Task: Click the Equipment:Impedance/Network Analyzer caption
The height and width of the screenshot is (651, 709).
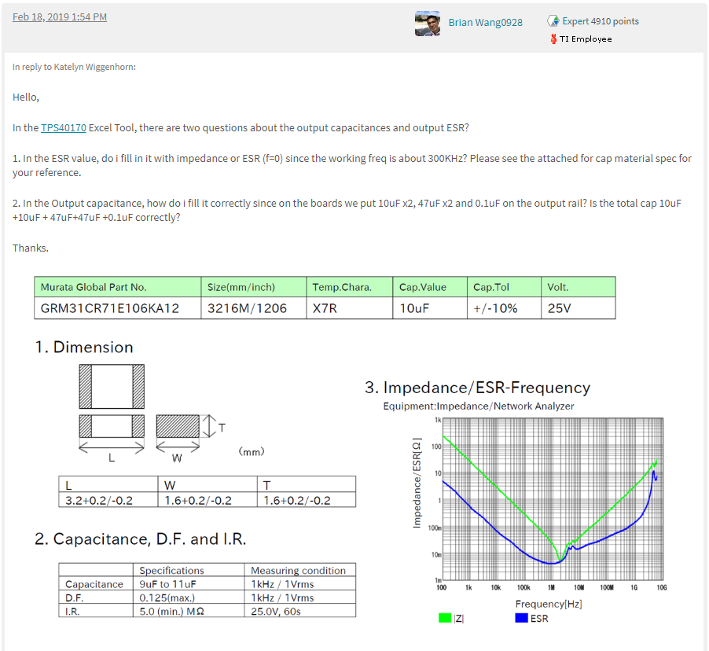Action: pos(479,406)
